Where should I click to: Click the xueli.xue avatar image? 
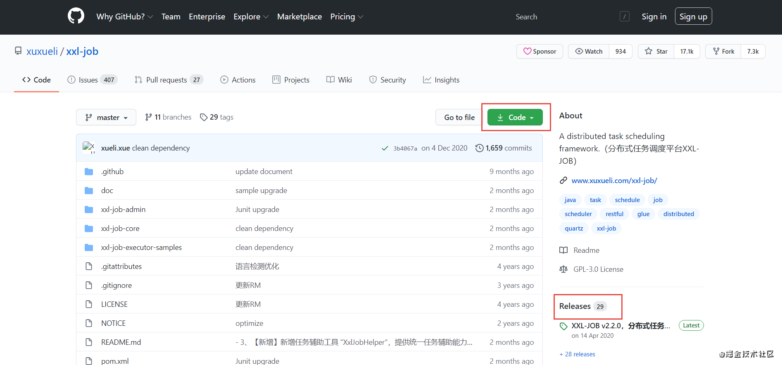(89, 148)
